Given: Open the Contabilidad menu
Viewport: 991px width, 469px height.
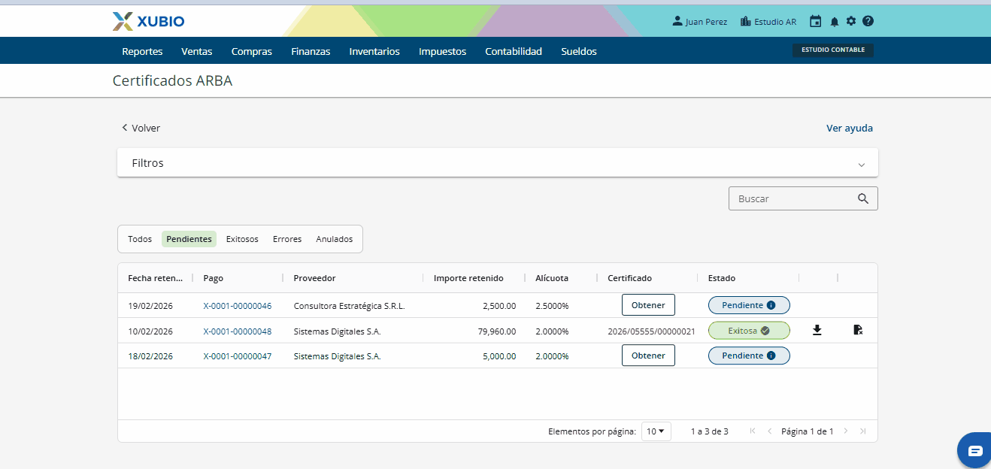Looking at the screenshot, I should click(x=514, y=51).
